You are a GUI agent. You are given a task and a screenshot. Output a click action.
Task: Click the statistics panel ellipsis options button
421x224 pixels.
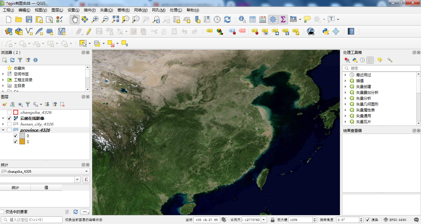85,212
